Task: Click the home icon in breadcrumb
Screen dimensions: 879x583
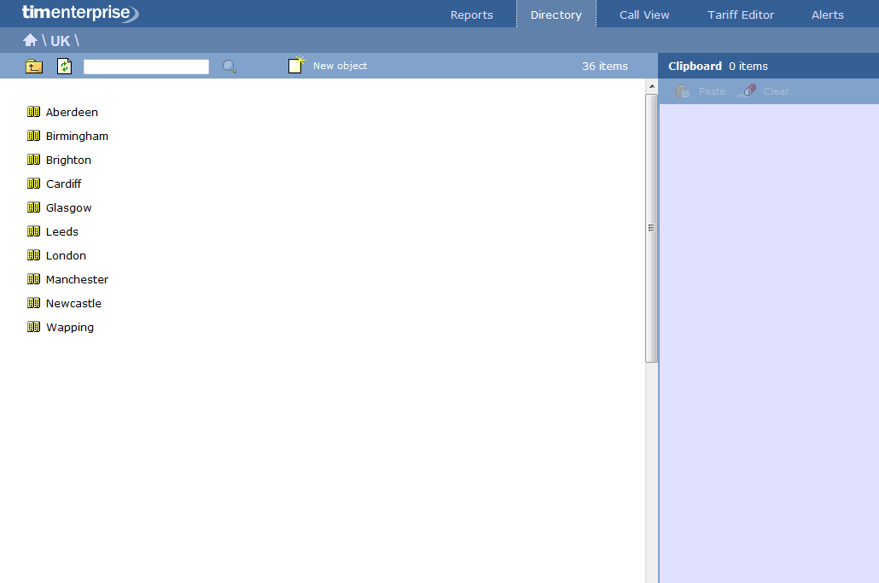Action: coord(30,40)
